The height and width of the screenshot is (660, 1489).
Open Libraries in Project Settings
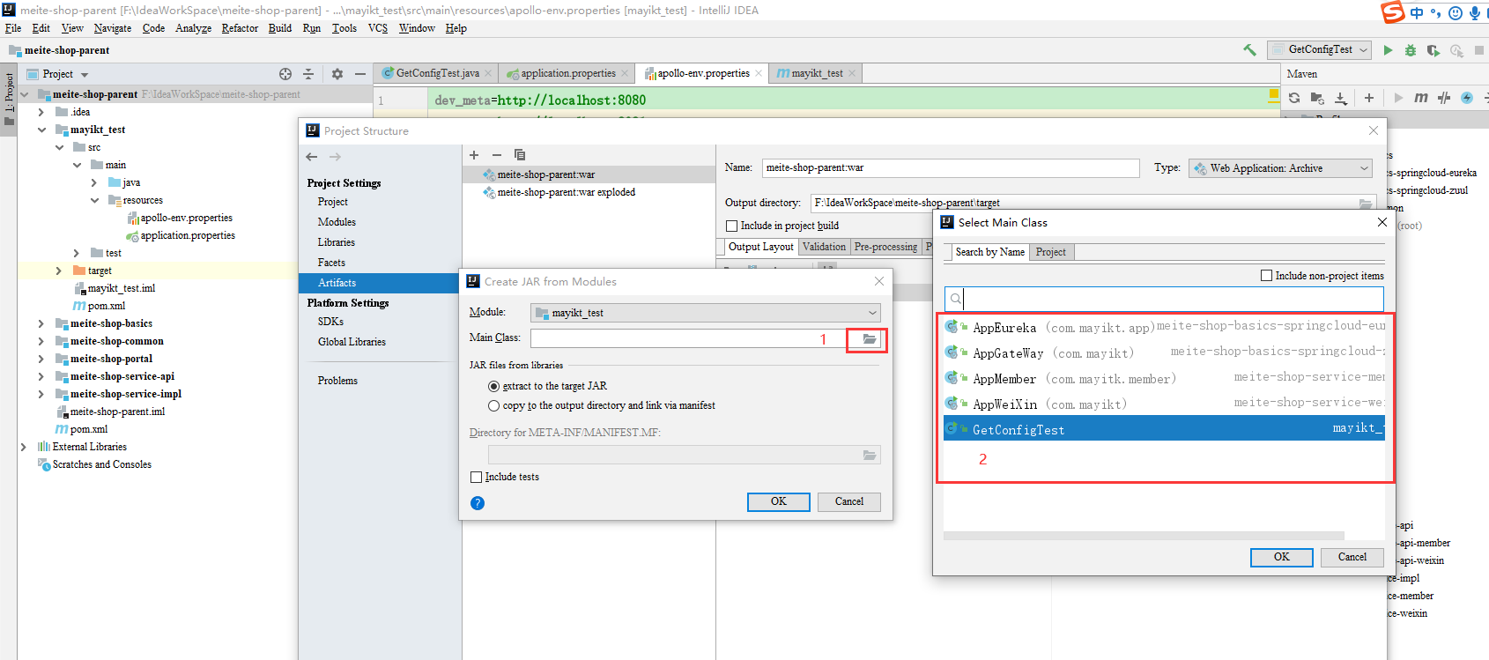pyautogui.click(x=336, y=242)
